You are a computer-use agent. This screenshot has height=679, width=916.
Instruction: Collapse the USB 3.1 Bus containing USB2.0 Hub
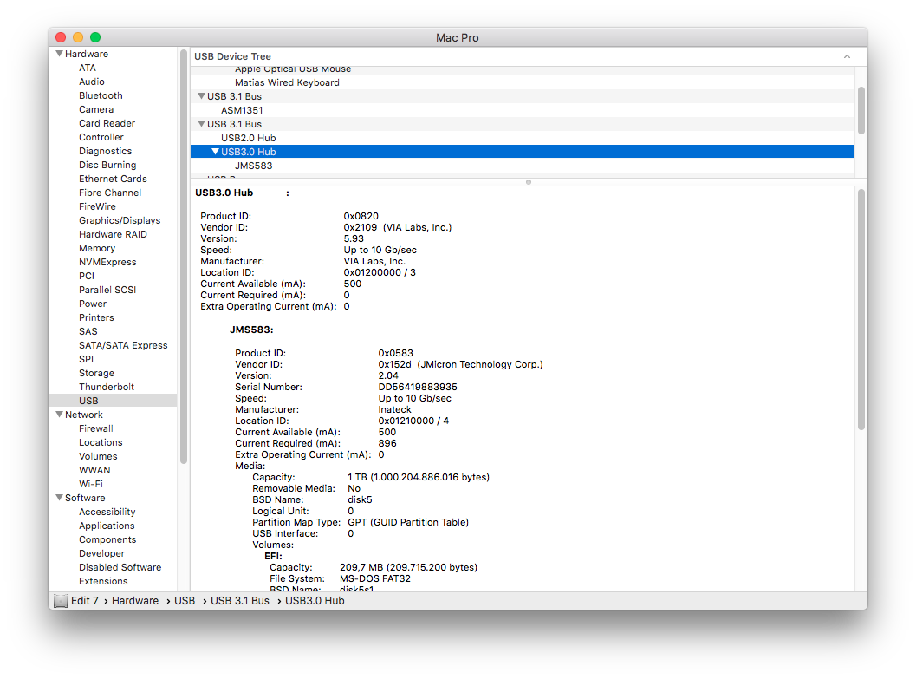[x=202, y=124]
